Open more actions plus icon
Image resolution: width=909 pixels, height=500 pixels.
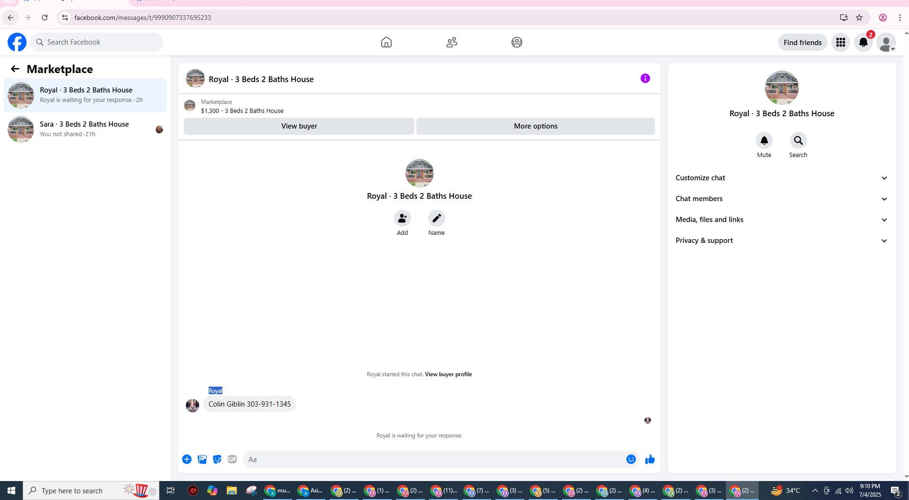(x=187, y=459)
